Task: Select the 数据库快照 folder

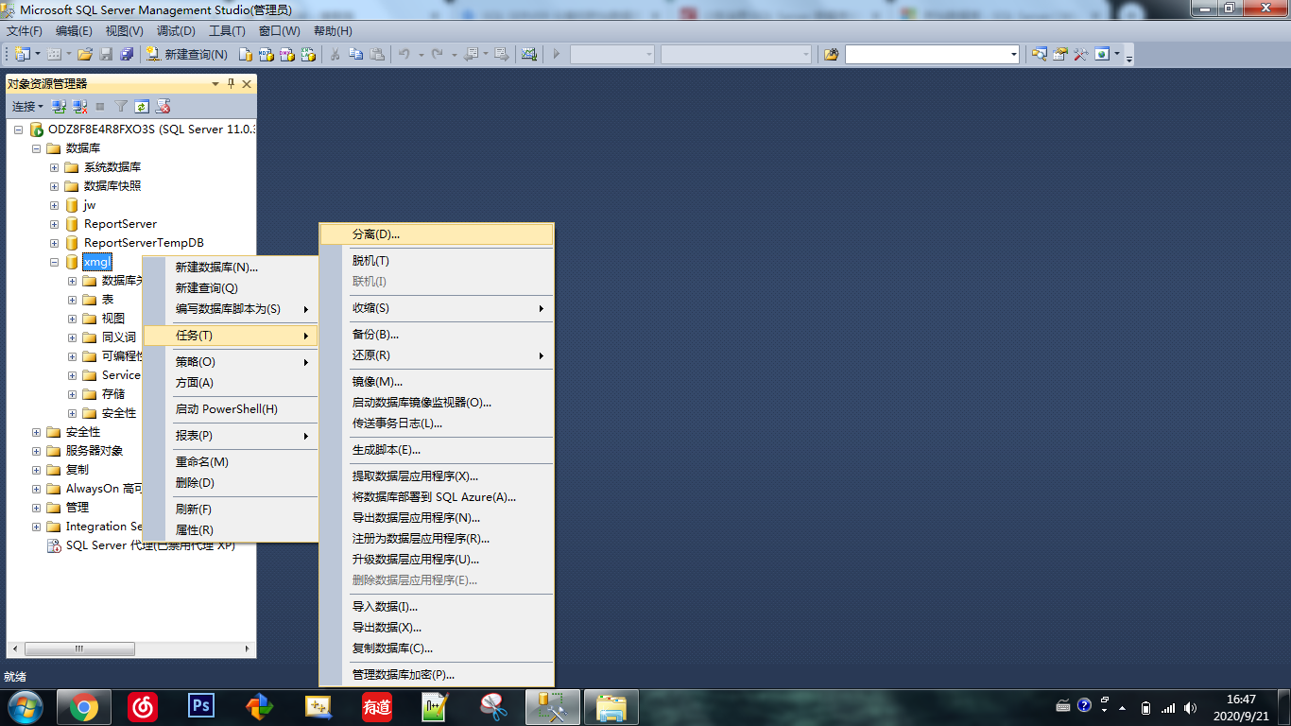Action: coord(112,186)
